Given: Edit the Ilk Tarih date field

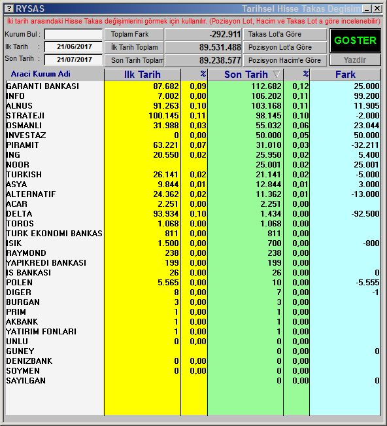Looking at the screenshot, I should tap(74, 46).
